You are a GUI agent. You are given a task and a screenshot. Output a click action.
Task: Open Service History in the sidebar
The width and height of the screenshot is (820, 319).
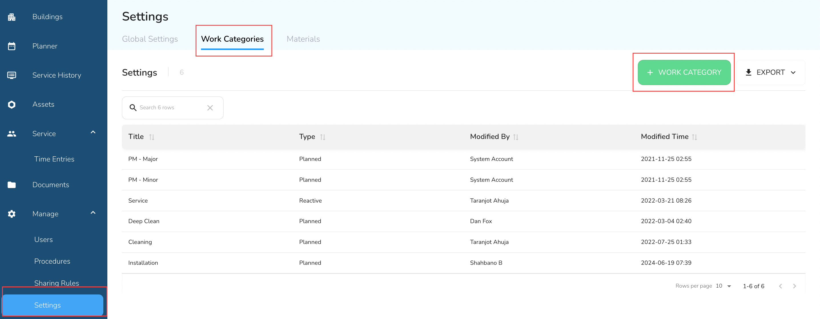tap(57, 75)
